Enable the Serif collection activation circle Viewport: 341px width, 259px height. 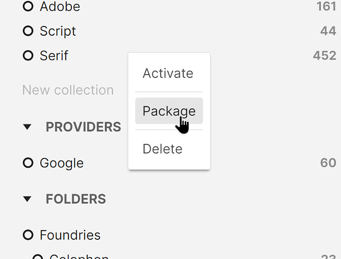28,55
